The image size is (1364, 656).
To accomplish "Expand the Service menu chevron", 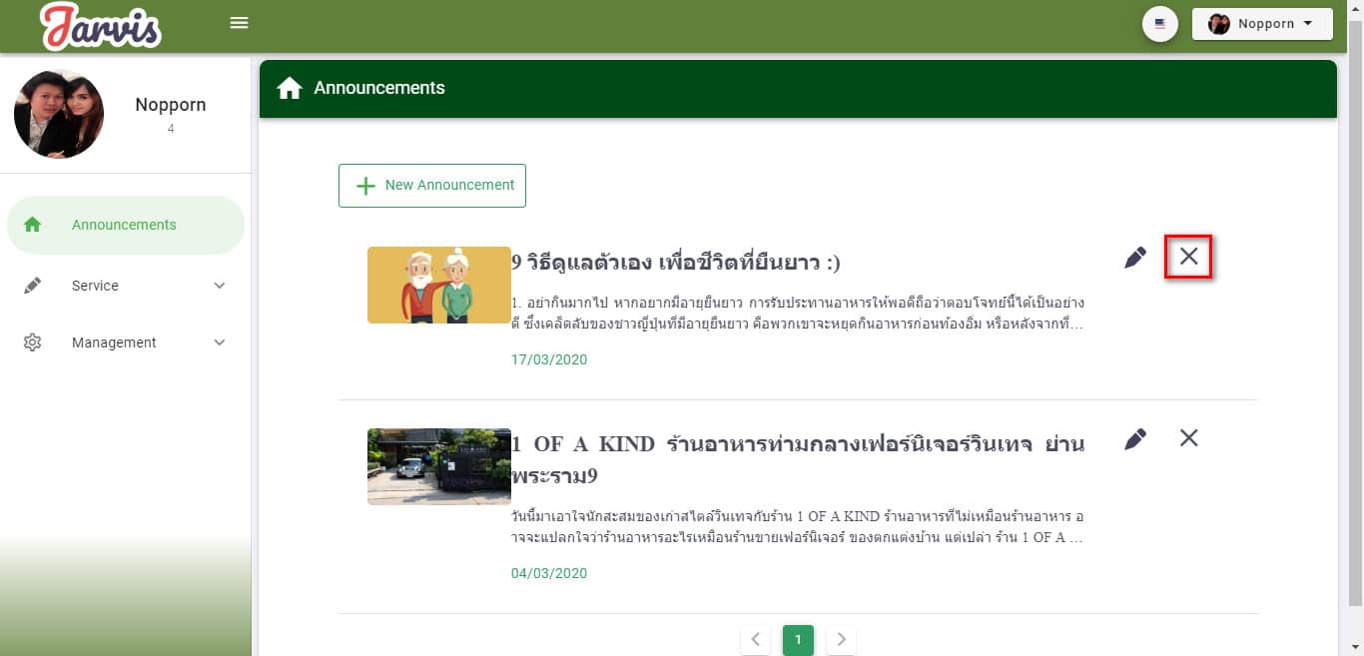I will pos(220,286).
